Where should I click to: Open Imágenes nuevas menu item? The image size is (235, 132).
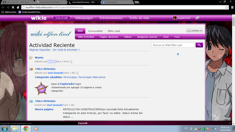147,37
